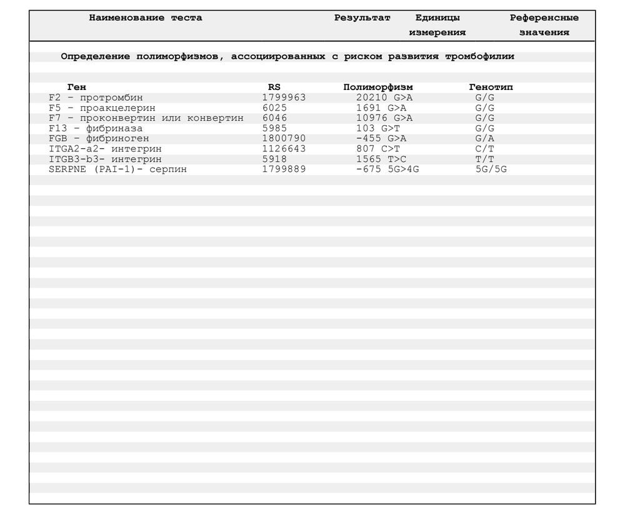Select the 'F2 – протромбин' gene row

(x=96, y=98)
